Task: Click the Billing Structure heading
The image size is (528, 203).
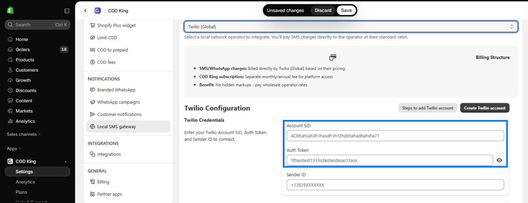Action: click(492, 57)
